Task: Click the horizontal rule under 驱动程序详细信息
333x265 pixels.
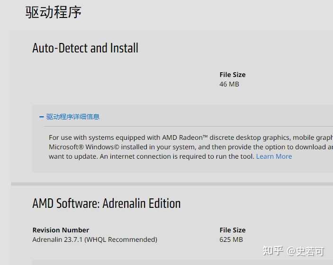Action: pos(189,127)
